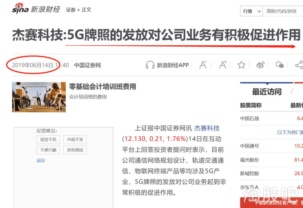Screen dimensions: 303x208
Task: Click the stock price 12.130 quote
Action: coord(135,139)
